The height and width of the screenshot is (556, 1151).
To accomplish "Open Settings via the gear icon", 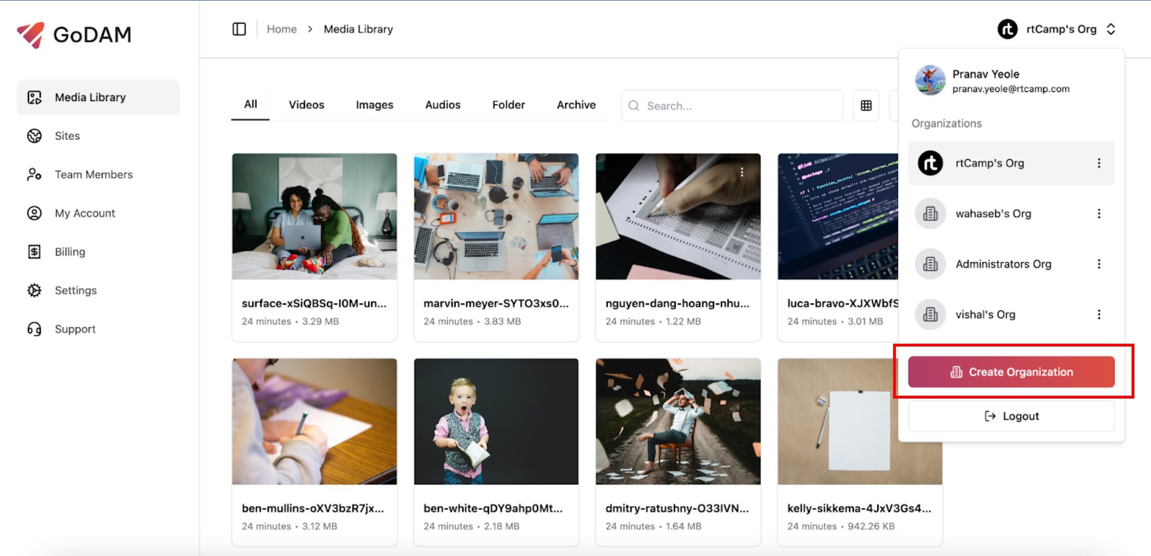I will [x=34, y=290].
